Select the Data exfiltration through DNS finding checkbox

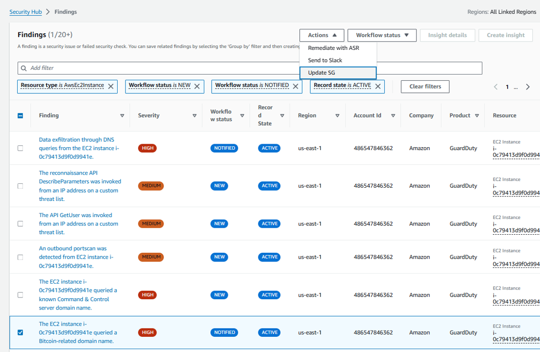coord(20,148)
